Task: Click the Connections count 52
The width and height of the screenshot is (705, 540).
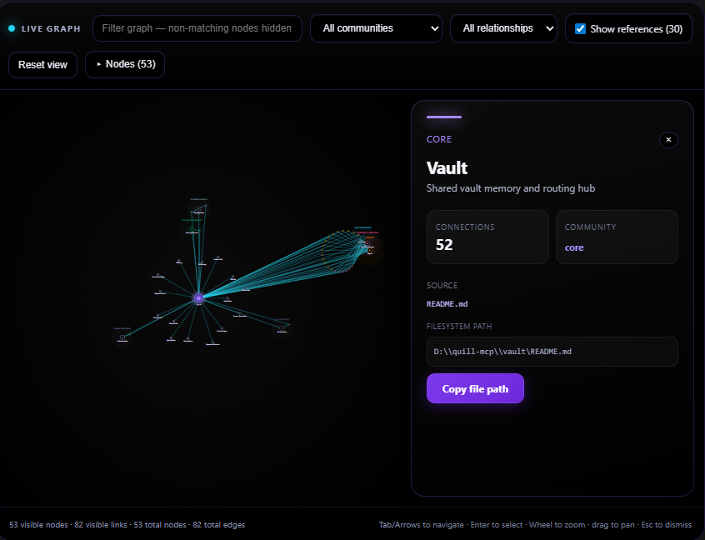Action: (x=444, y=245)
